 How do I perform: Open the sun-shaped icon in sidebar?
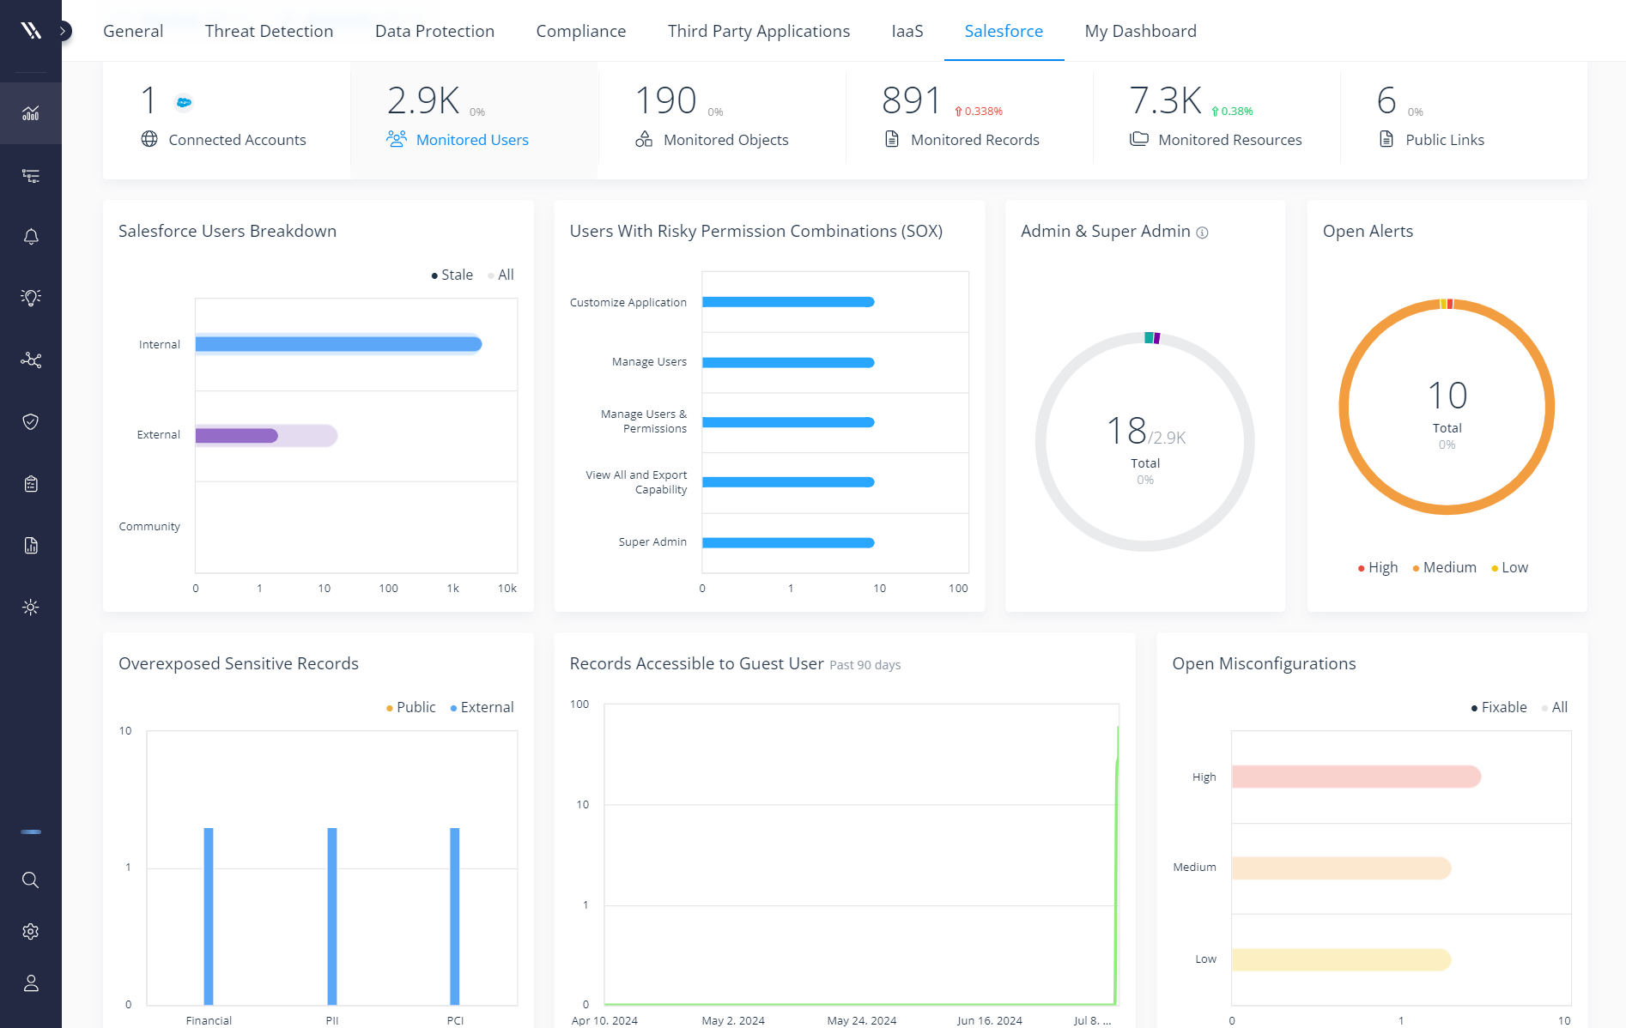31,608
